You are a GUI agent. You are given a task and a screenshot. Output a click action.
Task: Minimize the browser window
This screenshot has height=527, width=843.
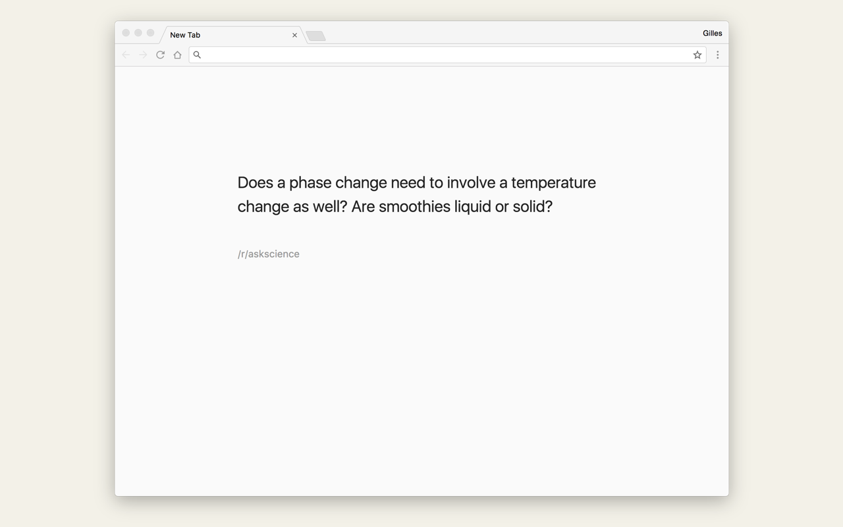(x=138, y=33)
